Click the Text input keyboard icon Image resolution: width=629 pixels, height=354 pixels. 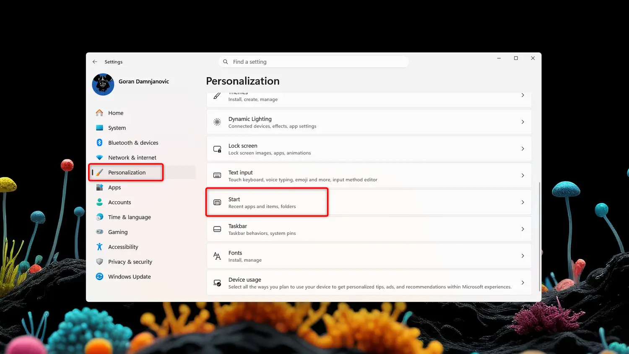(217, 175)
